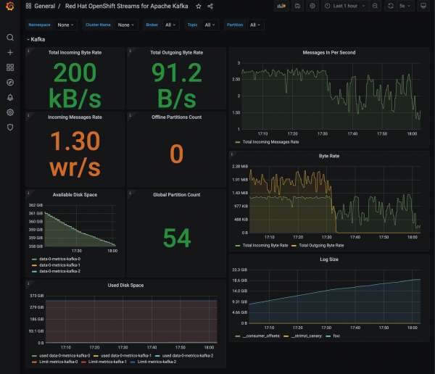Expand the Topic filter dropdown
The height and width of the screenshot is (374, 435).
coord(210,25)
